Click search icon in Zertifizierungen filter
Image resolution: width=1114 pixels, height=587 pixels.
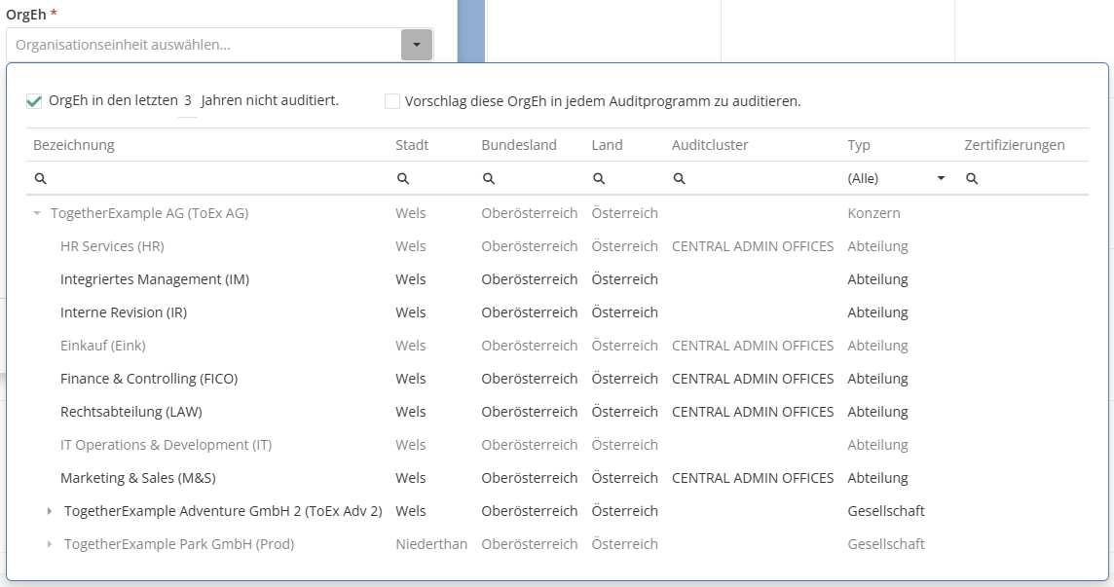click(971, 179)
